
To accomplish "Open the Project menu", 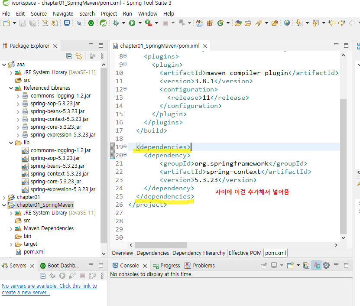I will (109, 14).
